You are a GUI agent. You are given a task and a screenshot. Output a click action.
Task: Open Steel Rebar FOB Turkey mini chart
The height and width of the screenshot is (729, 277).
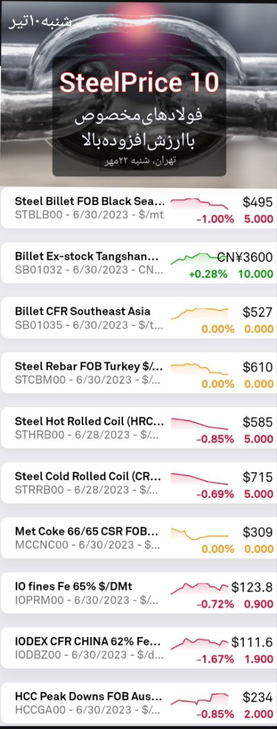click(x=200, y=368)
